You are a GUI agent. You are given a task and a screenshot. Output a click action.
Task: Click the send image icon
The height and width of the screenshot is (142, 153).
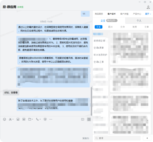point(18,119)
